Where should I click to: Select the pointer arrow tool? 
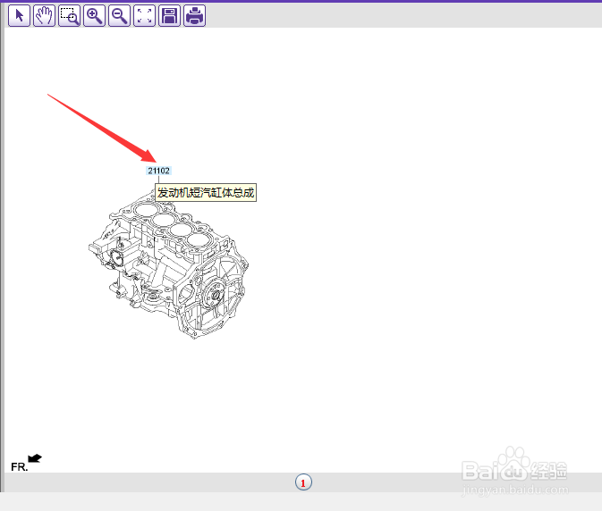pos(19,16)
